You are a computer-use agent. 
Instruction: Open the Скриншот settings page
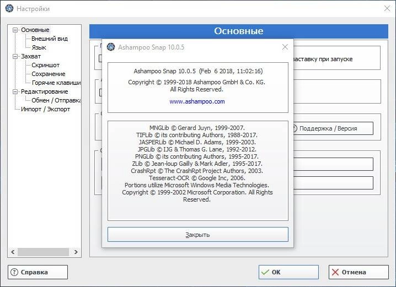point(45,65)
